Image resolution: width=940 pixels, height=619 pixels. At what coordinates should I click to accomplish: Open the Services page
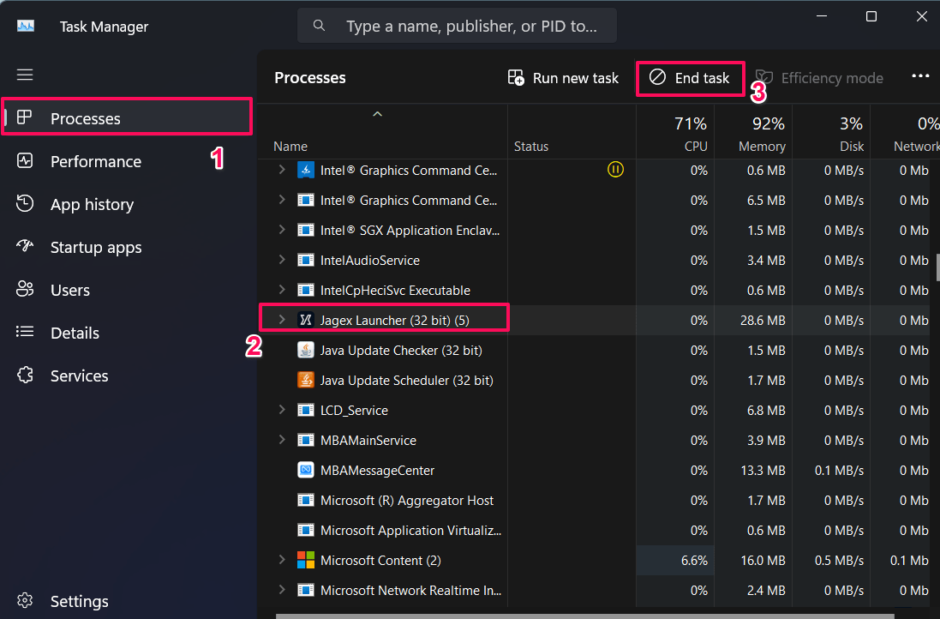(x=129, y=376)
